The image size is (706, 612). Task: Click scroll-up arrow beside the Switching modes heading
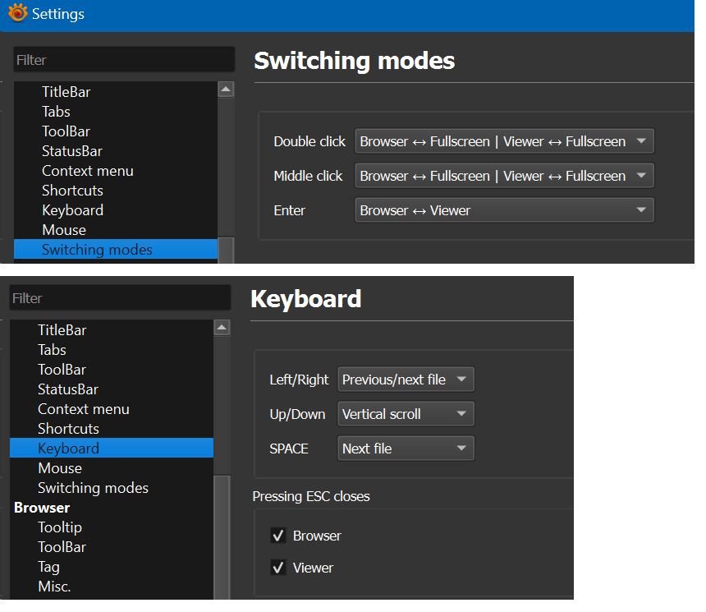click(226, 90)
